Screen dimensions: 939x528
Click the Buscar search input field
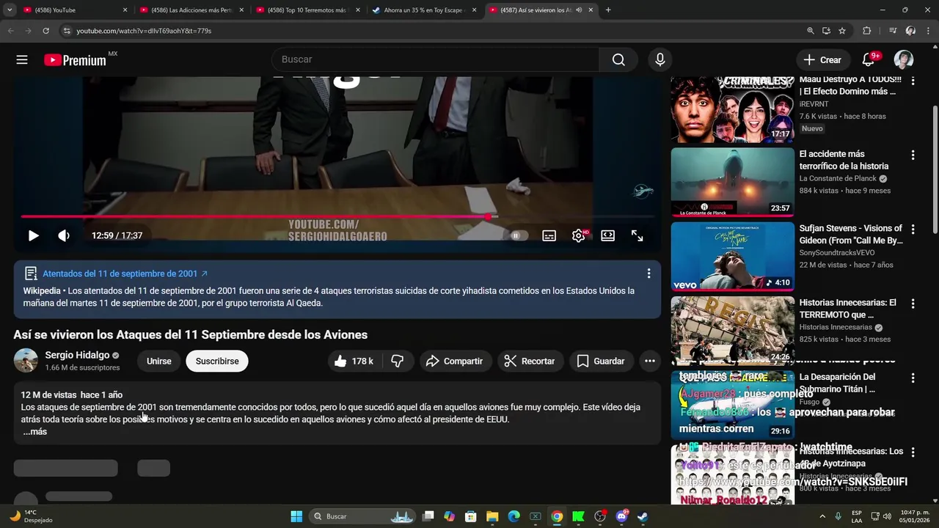(x=434, y=60)
